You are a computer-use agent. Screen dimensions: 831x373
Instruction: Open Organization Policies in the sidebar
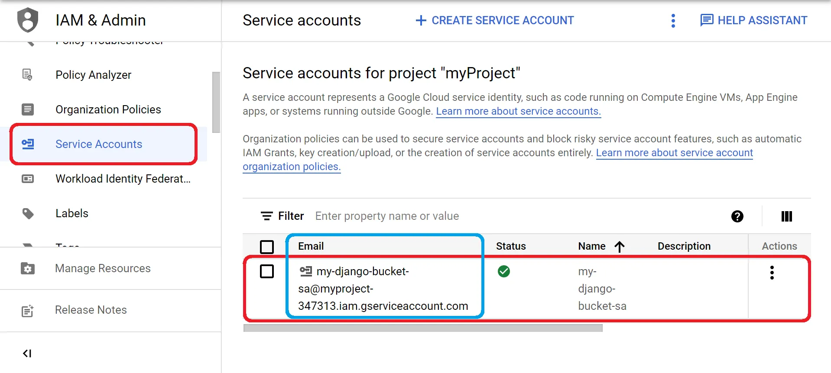coord(108,109)
